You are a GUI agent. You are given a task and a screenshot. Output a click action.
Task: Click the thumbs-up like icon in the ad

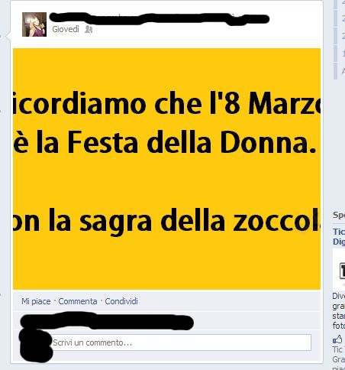pyautogui.click(x=337, y=339)
